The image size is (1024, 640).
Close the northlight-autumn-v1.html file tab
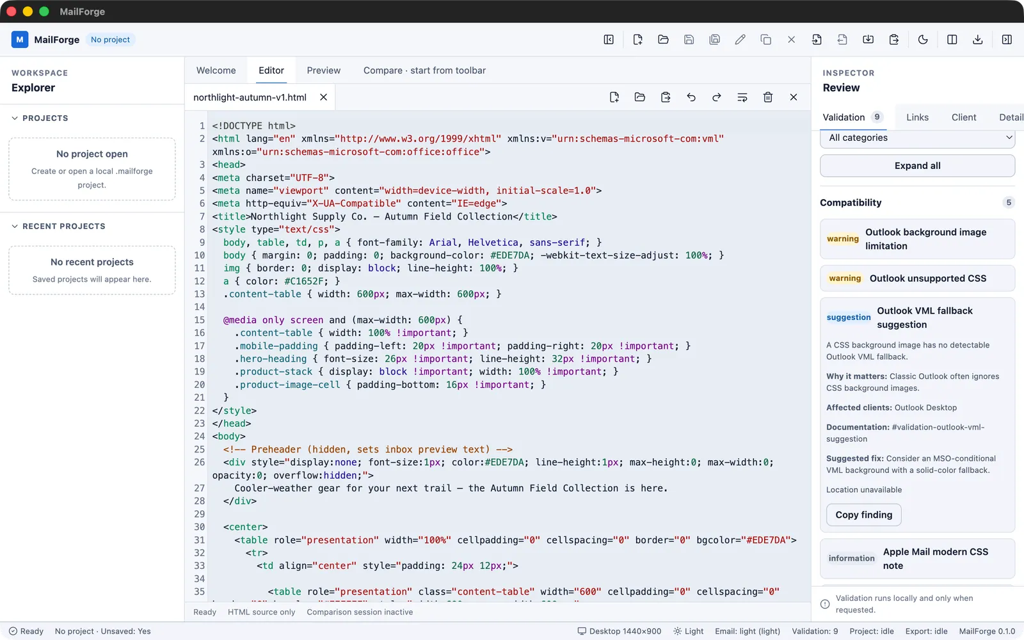[x=324, y=97]
